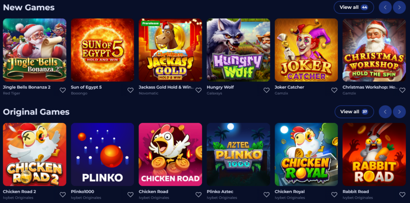Screen dimensions: 410x203
Task: Favorite Jingle Bells Bonanza 2 with heart icon
Action: (x=62, y=90)
